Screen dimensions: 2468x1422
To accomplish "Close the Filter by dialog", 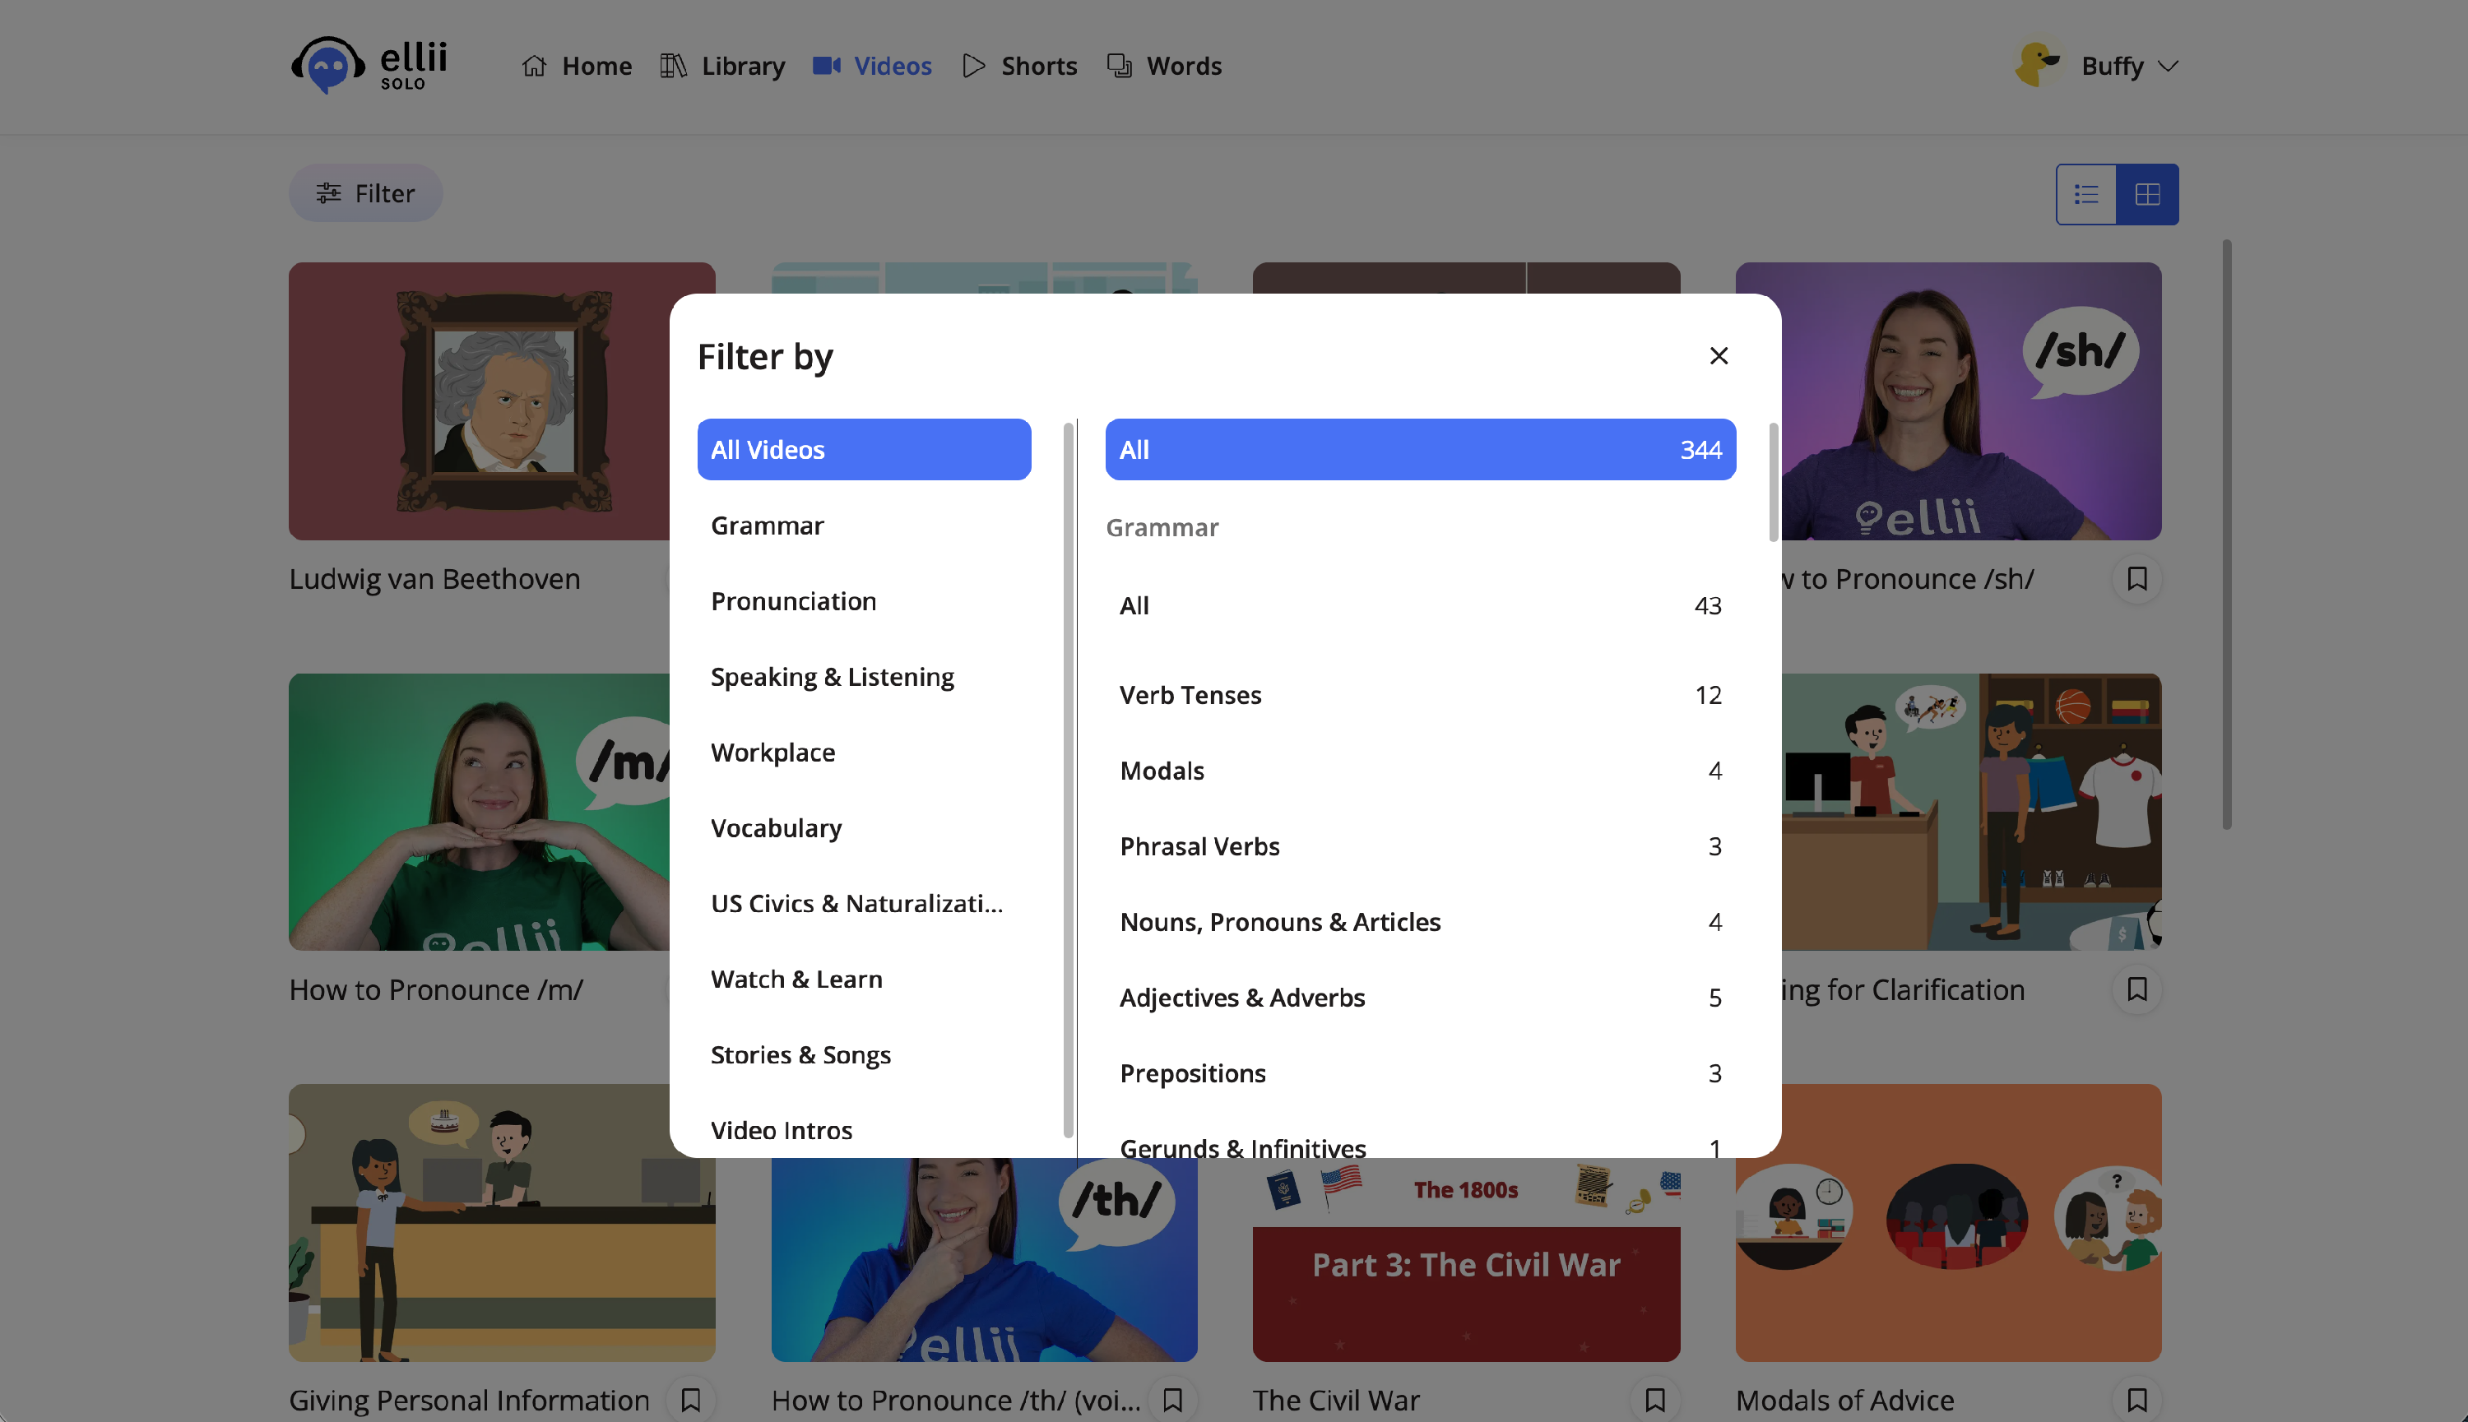I will click(x=1718, y=355).
